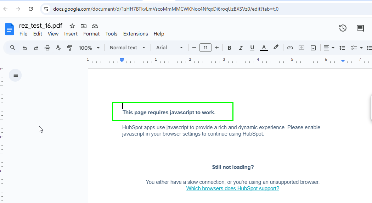This screenshot has width=372, height=203.
Task: Run spelling and grammar check
Action: point(58,48)
